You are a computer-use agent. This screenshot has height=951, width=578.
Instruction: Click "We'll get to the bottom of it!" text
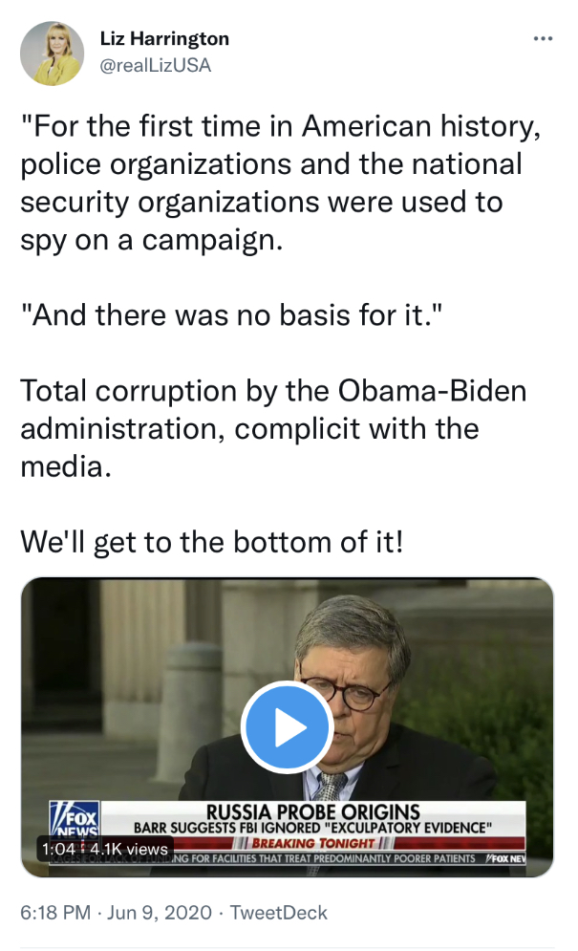point(211,542)
